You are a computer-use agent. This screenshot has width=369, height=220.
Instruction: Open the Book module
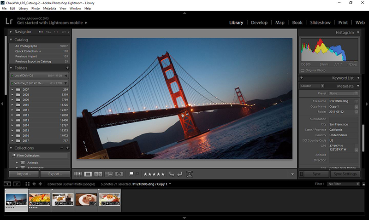tap(297, 23)
